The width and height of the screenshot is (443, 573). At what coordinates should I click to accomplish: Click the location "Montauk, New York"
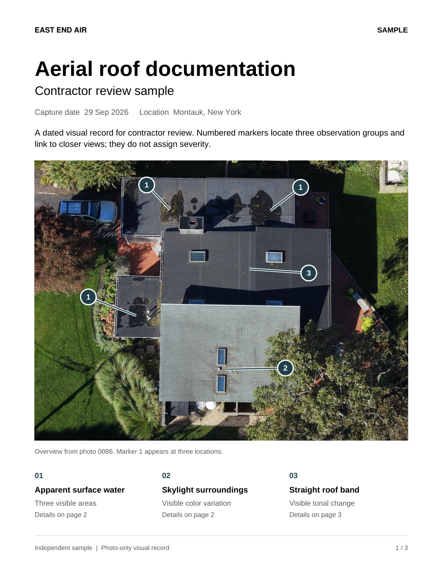(207, 112)
